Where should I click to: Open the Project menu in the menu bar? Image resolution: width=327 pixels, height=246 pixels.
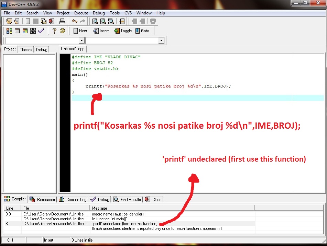tap(63, 13)
